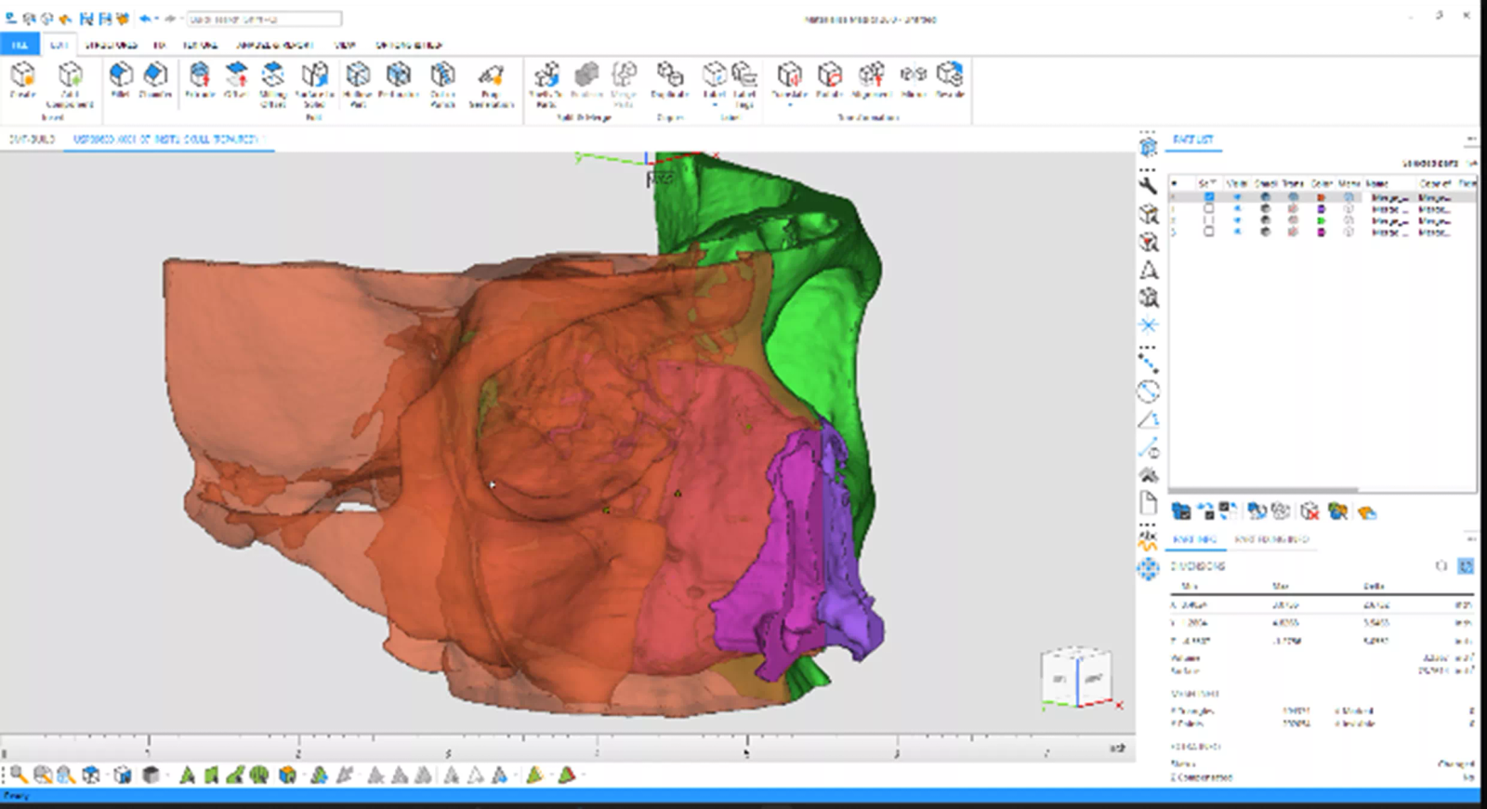Check the third part row checkbox

(1208, 220)
